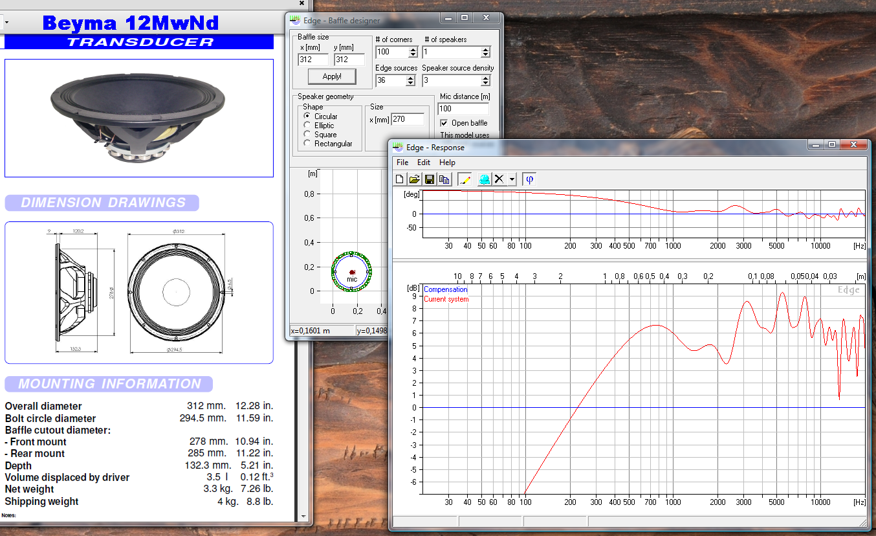Minimize the Edge Baffle designer window
The image size is (876, 536).
tap(446, 18)
